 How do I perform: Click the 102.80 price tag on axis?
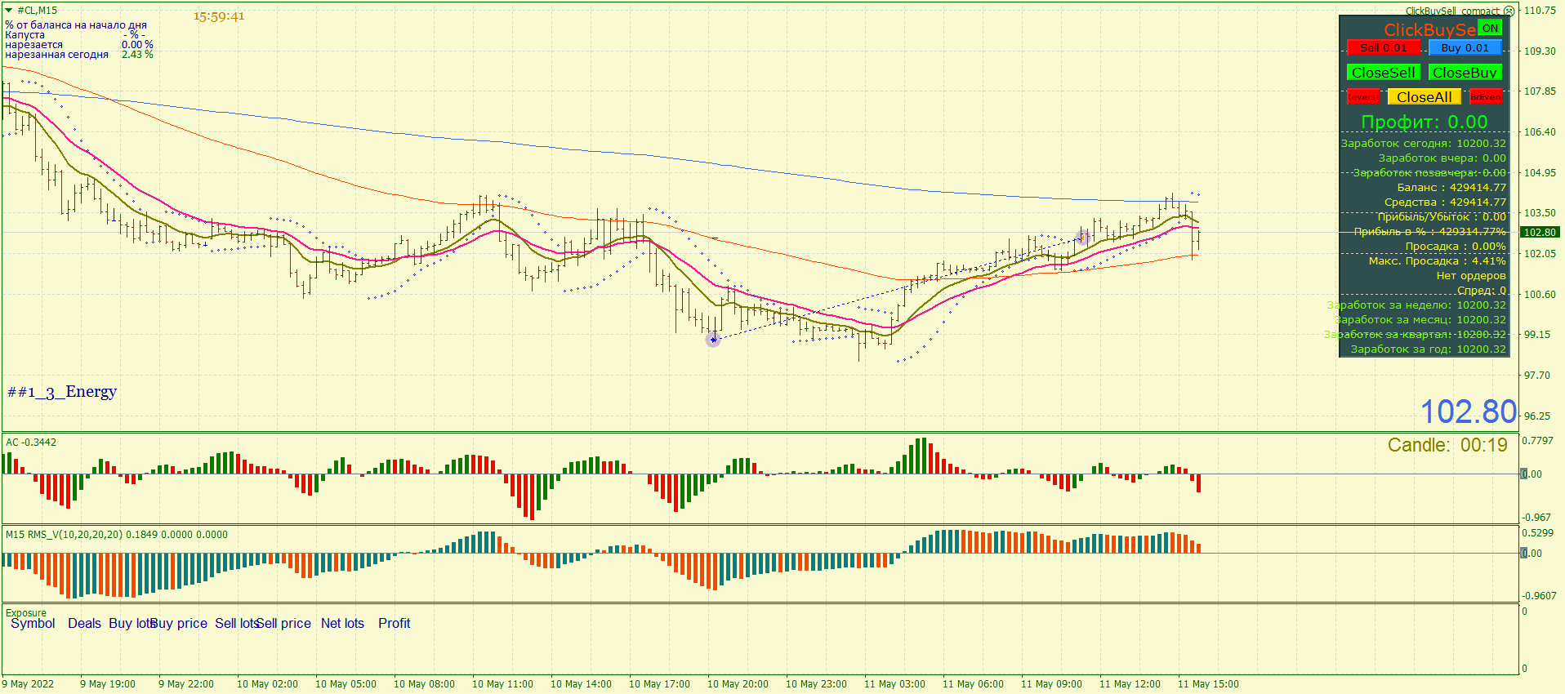1540,233
